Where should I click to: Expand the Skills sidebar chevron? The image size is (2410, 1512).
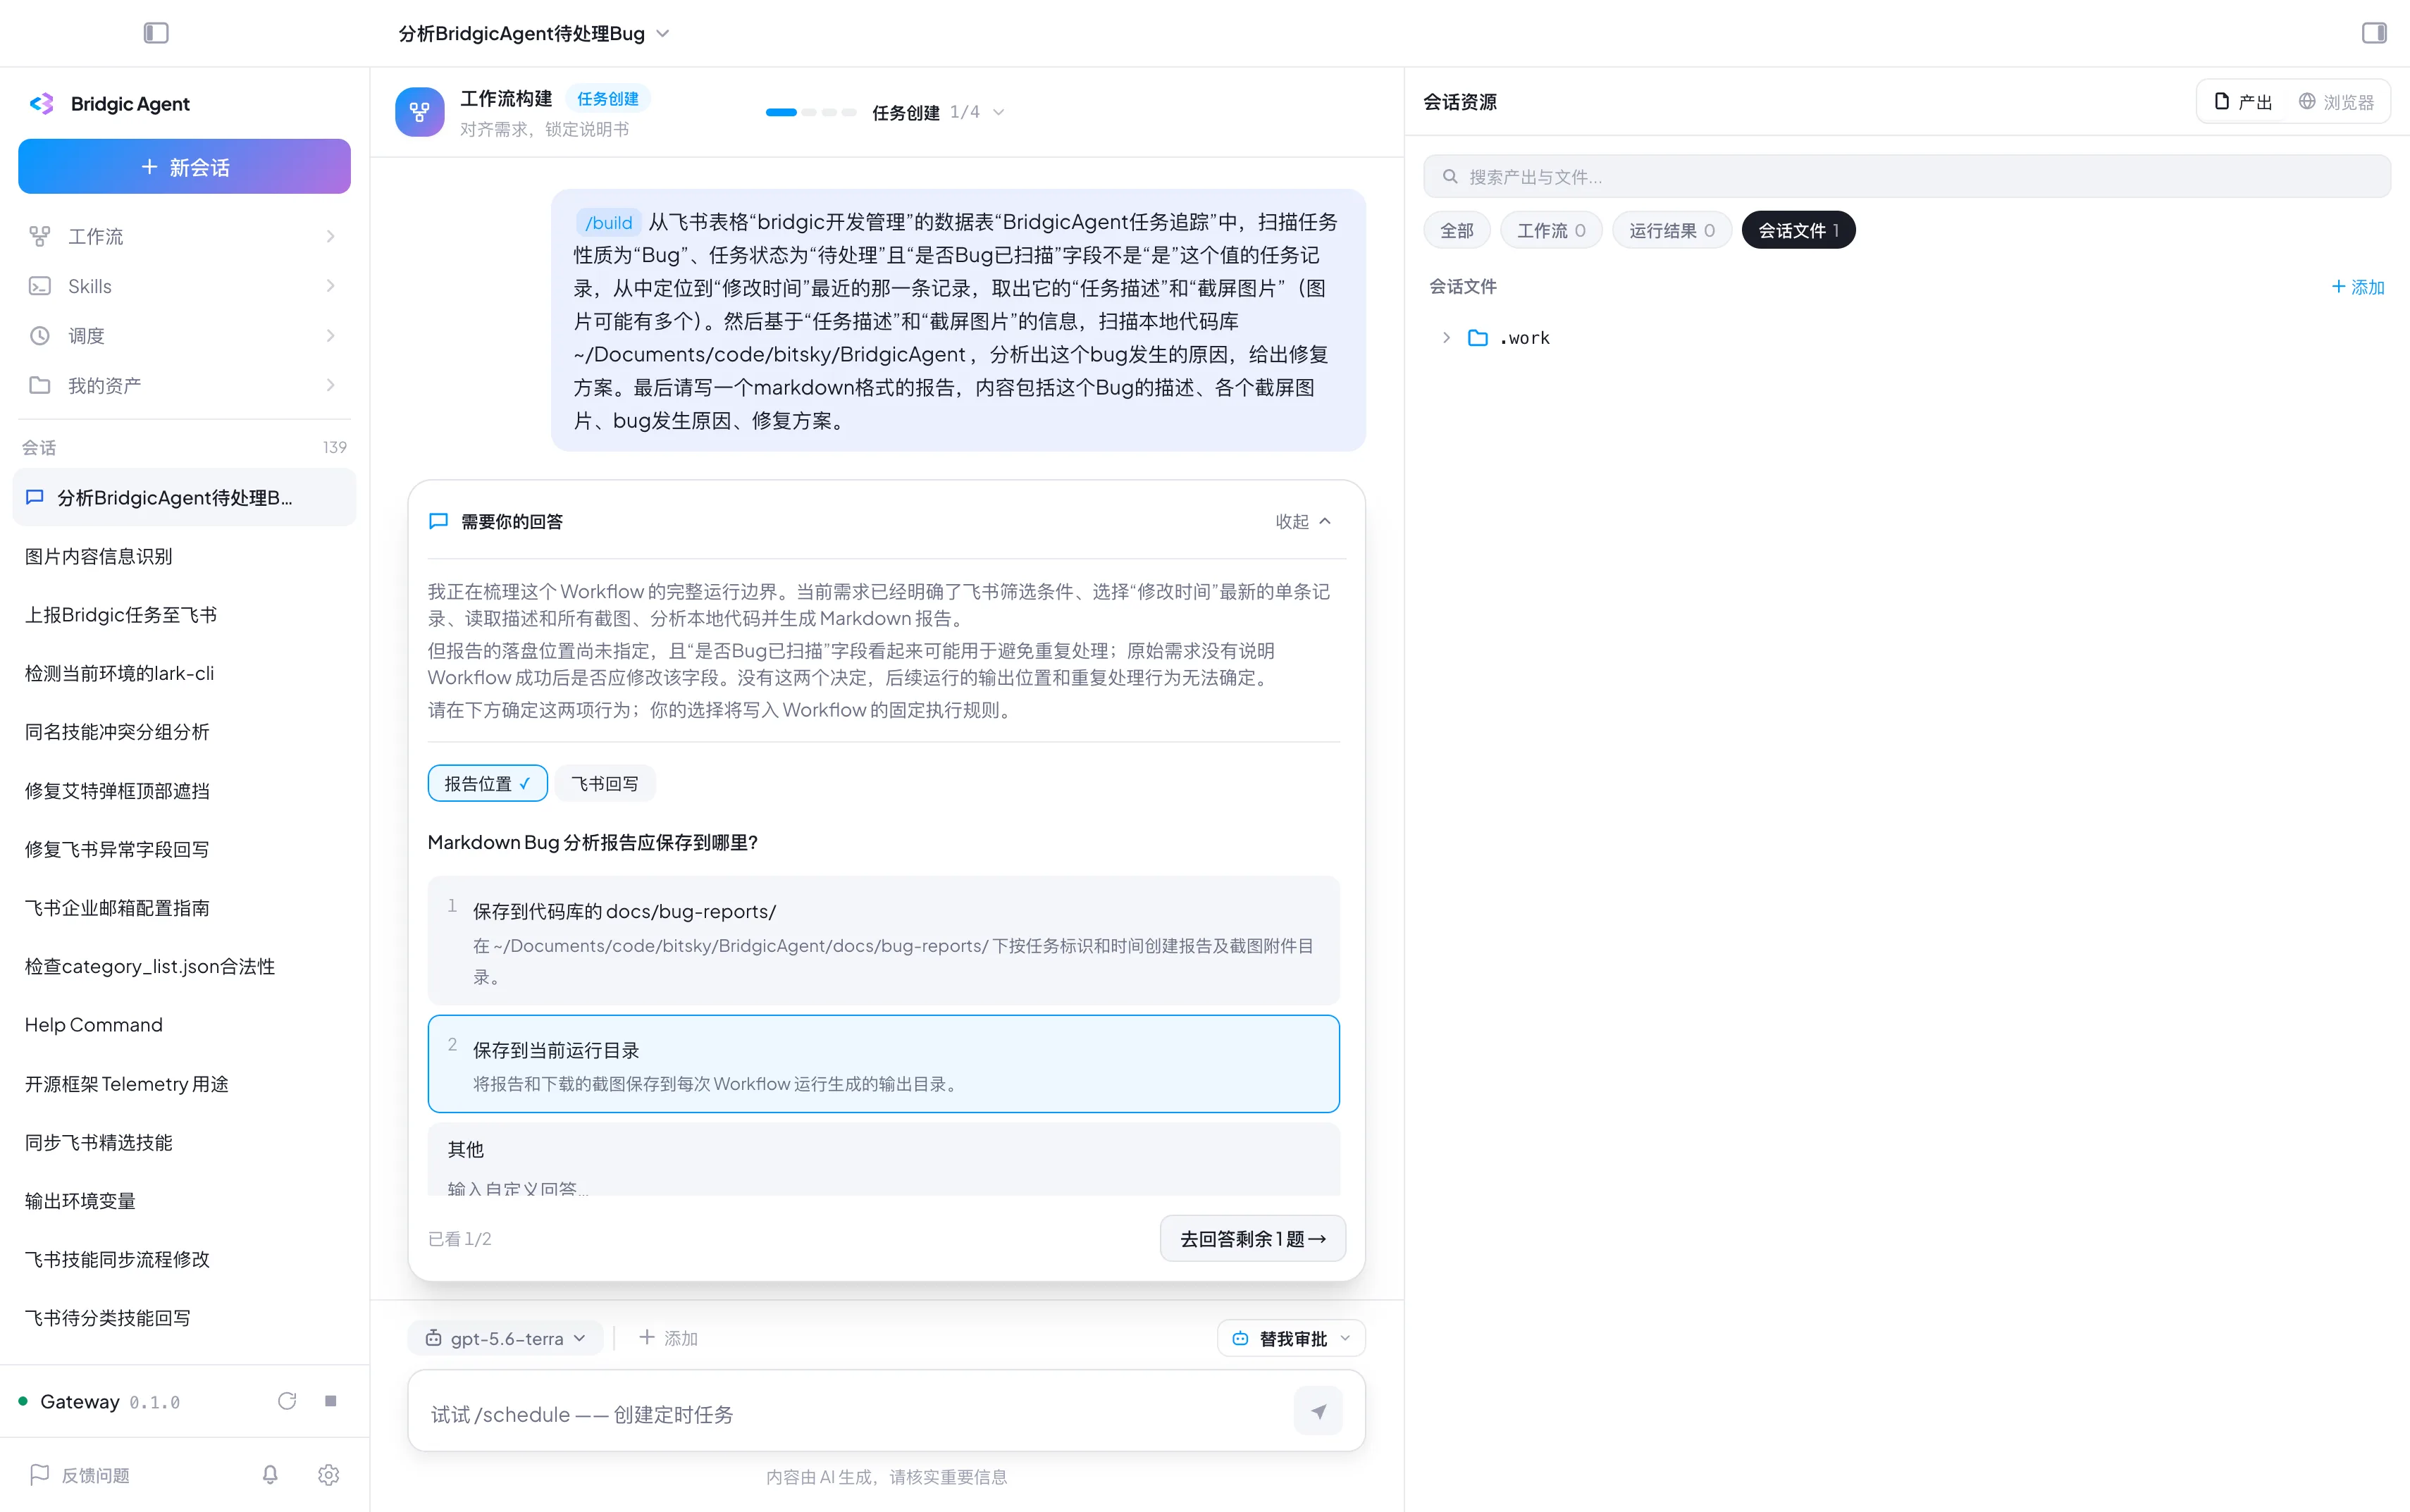[x=331, y=286]
